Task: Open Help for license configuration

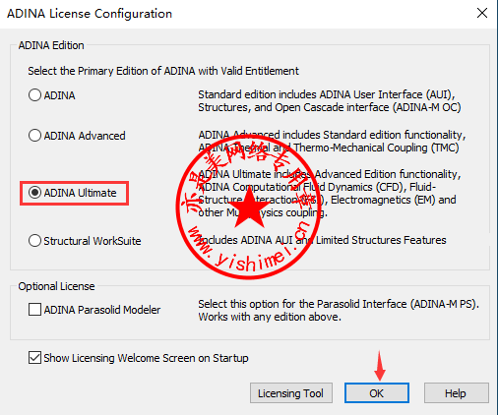Action: tap(457, 393)
